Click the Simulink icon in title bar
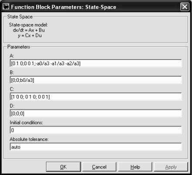Image resolution: width=192 pixels, height=175 pixels. (x=6, y=7)
